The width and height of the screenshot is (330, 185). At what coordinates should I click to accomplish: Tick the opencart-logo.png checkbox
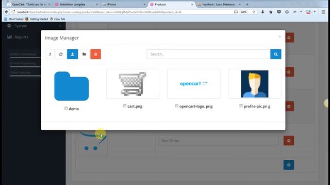click(176, 106)
